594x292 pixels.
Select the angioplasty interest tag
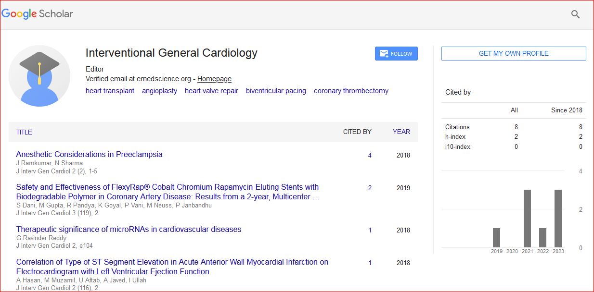pos(159,91)
